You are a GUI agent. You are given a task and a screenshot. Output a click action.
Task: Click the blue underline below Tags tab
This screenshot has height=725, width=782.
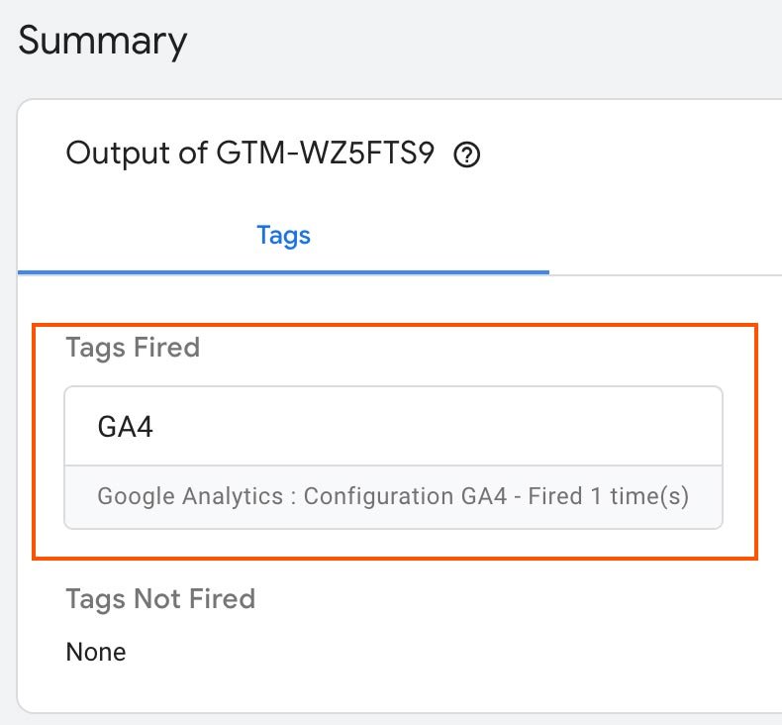click(283, 272)
